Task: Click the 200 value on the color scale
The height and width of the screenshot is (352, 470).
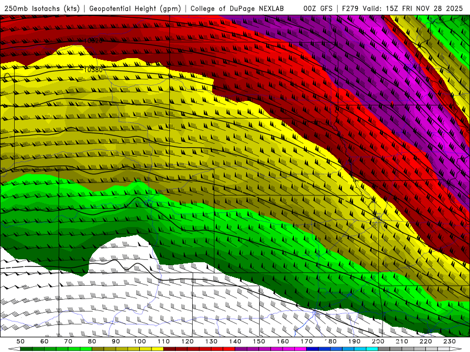Action: (378, 341)
